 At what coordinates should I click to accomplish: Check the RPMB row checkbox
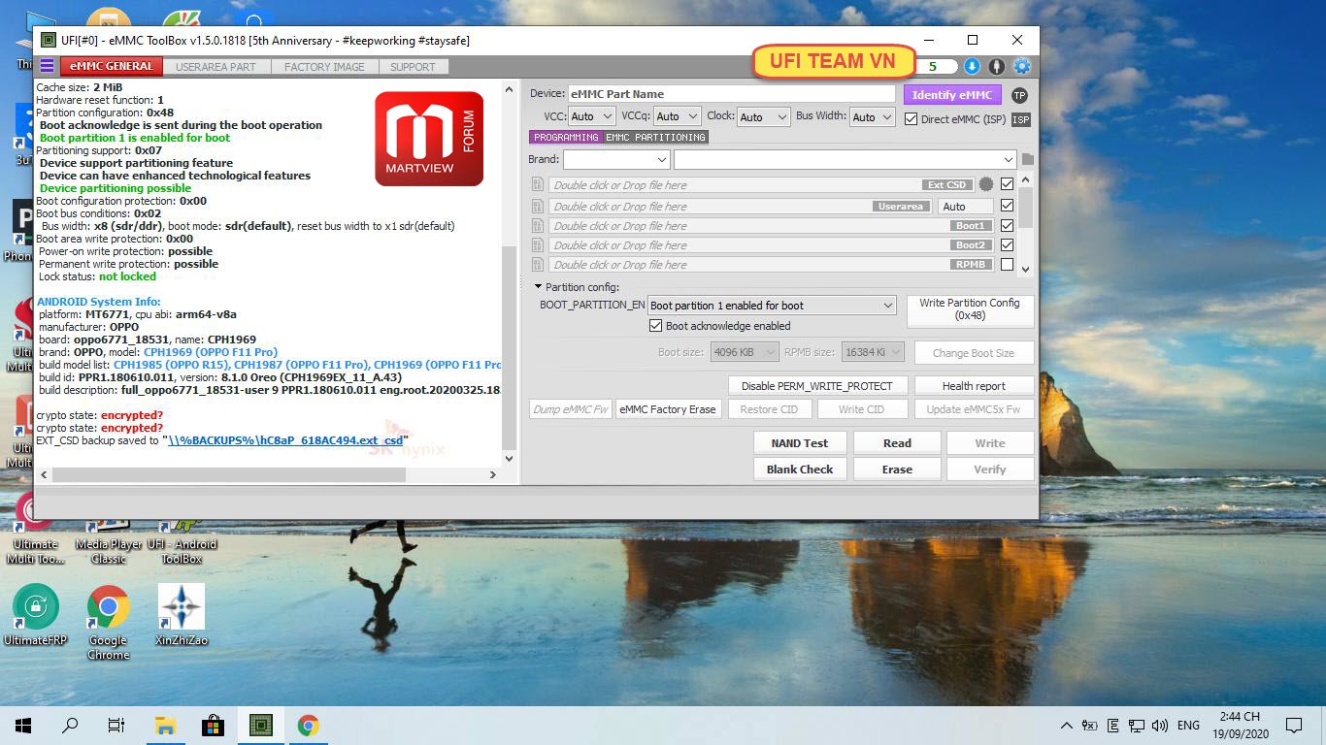tap(1007, 264)
